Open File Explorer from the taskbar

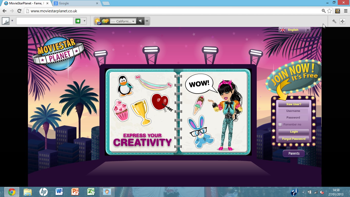click(x=27, y=192)
